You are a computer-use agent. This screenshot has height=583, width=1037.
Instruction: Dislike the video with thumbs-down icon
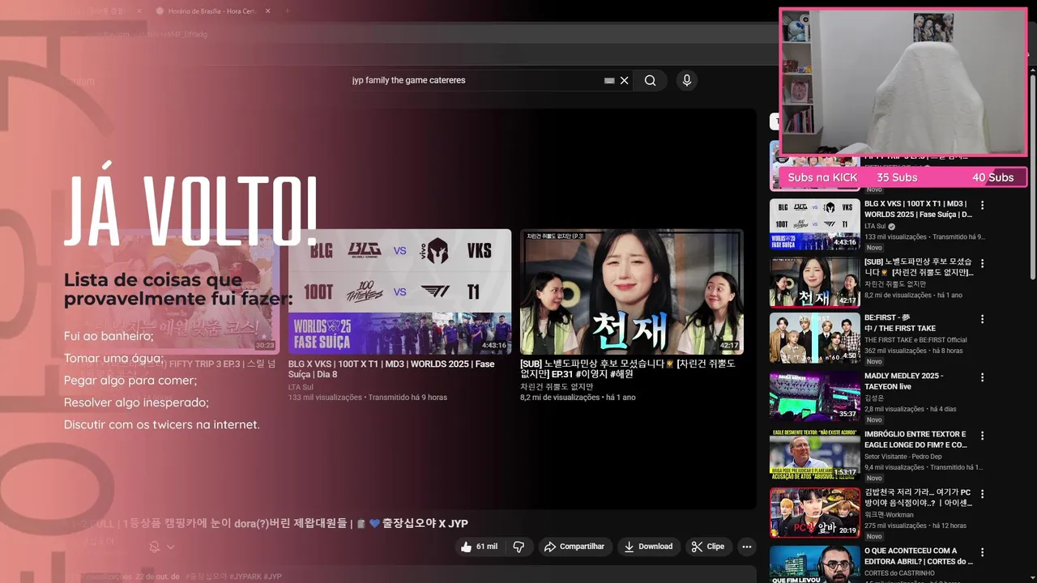pos(519,547)
